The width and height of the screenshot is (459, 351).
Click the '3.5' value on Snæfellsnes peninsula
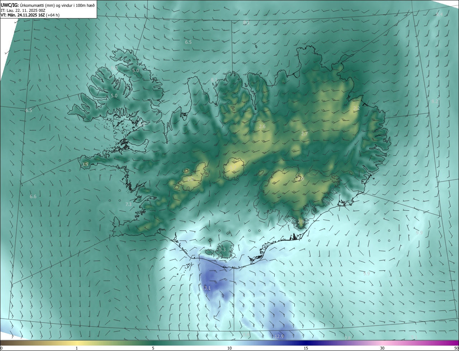[x=85, y=165]
